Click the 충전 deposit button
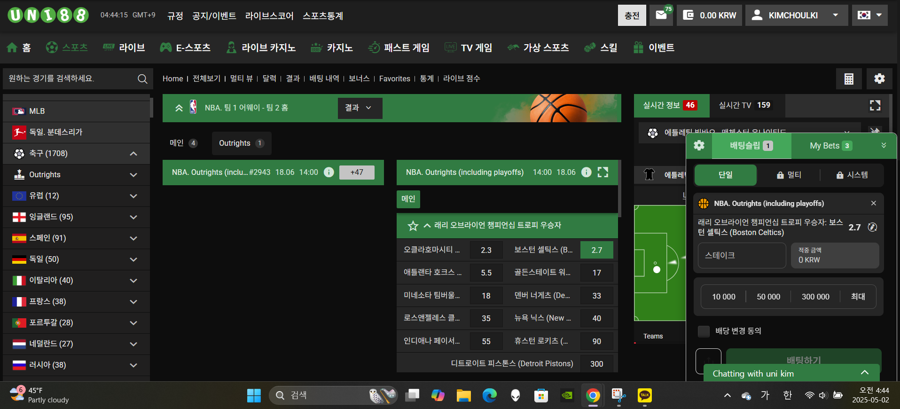The height and width of the screenshot is (409, 900). click(632, 16)
